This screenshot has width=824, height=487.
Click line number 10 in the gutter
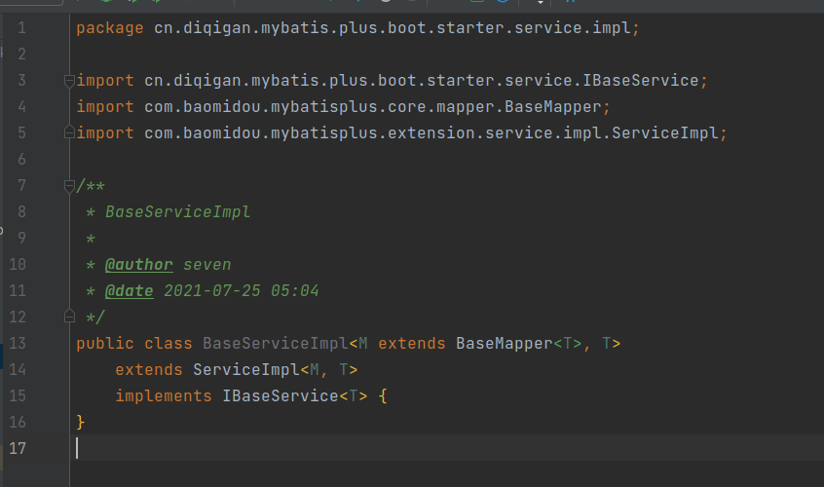pyautogui.click(x=18, y=264)
